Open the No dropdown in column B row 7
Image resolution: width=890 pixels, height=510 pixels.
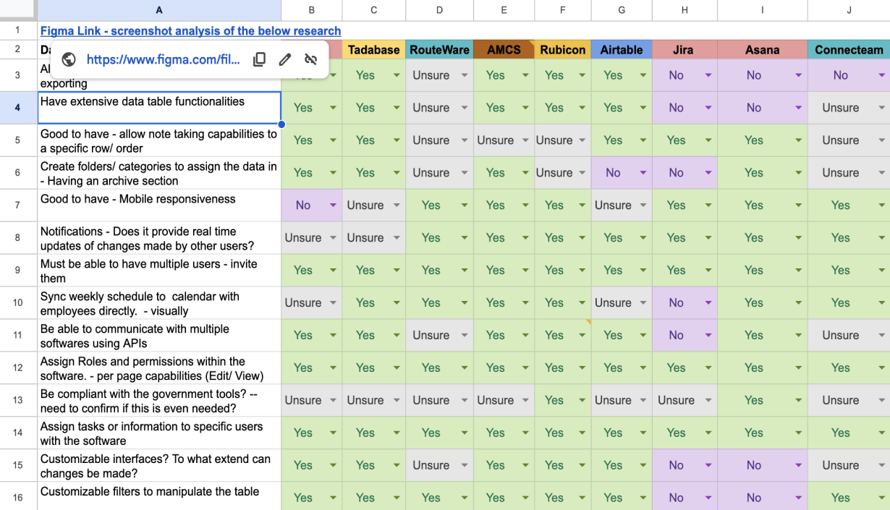[333, 205]
